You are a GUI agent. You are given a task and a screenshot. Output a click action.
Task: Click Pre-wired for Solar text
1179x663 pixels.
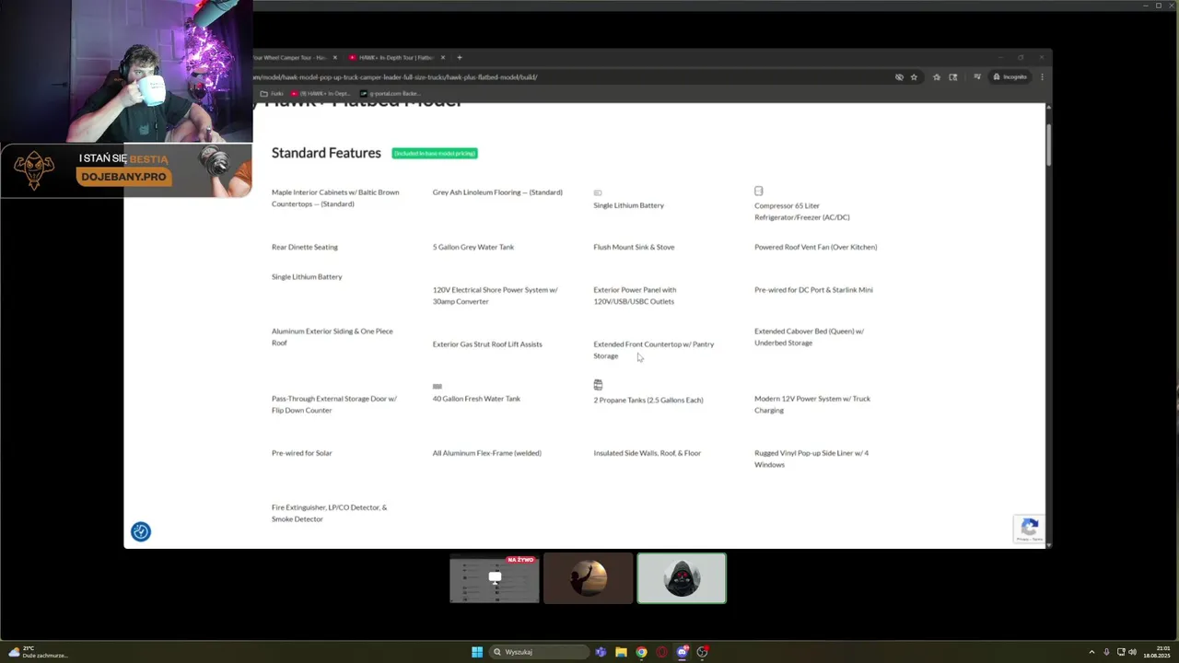coord(302,453)
